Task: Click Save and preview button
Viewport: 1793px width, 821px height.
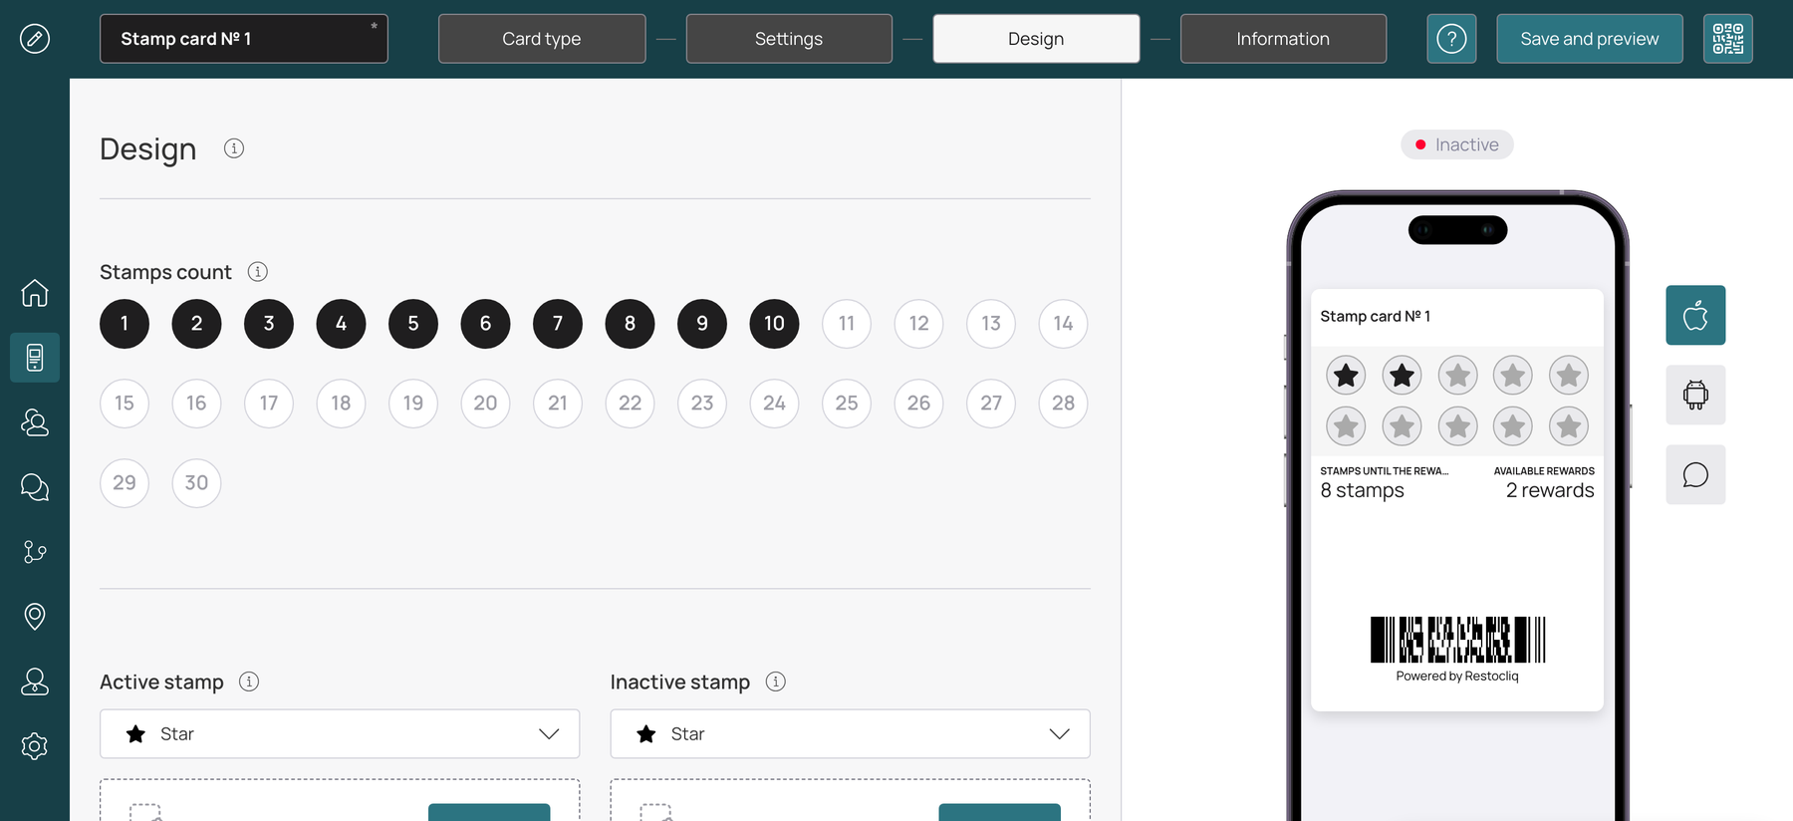Action: coord(1590,39)
